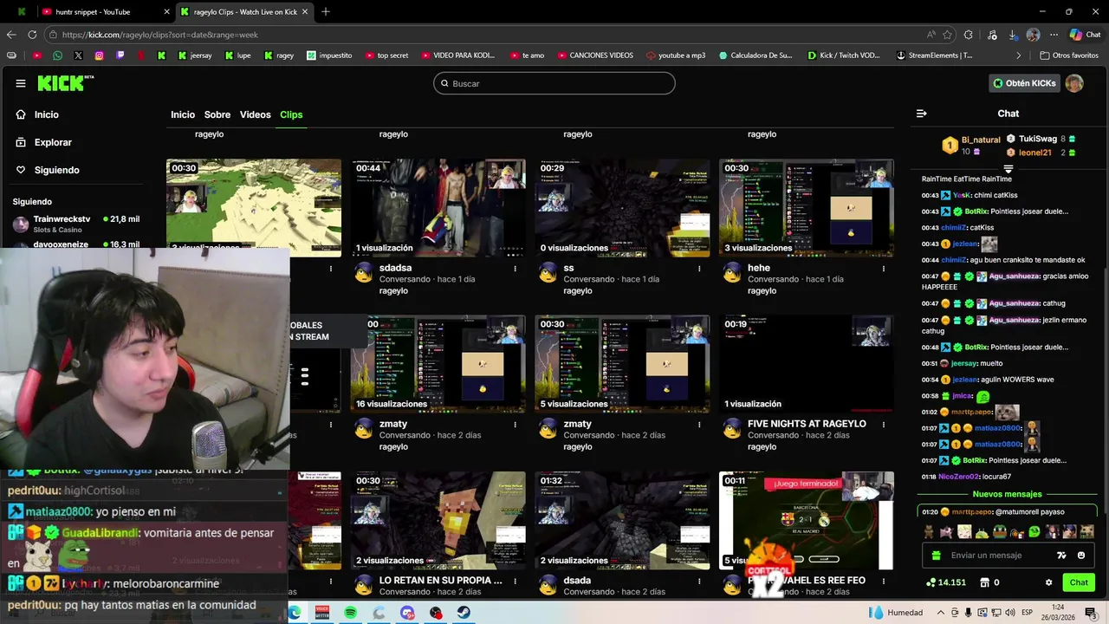Click the creator avatar beside hehe
This screenshot has height=624, width=1109.
pyautogui.click(x=732, y=274)
